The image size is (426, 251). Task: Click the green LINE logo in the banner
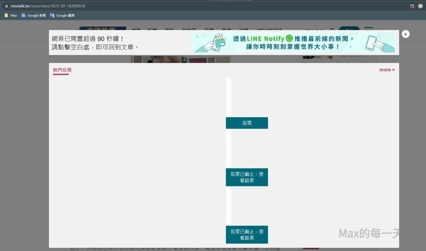[x=290, y=38]
